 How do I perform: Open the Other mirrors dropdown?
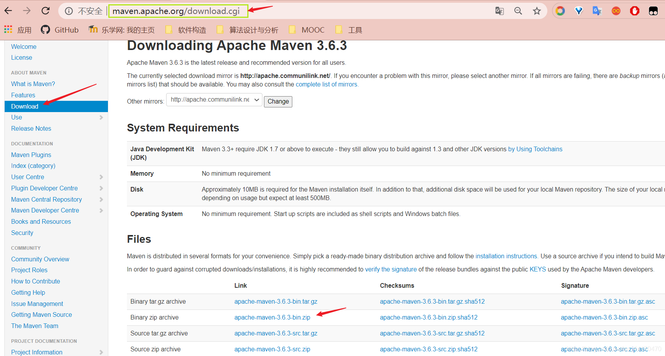click(x=214, y=100)
